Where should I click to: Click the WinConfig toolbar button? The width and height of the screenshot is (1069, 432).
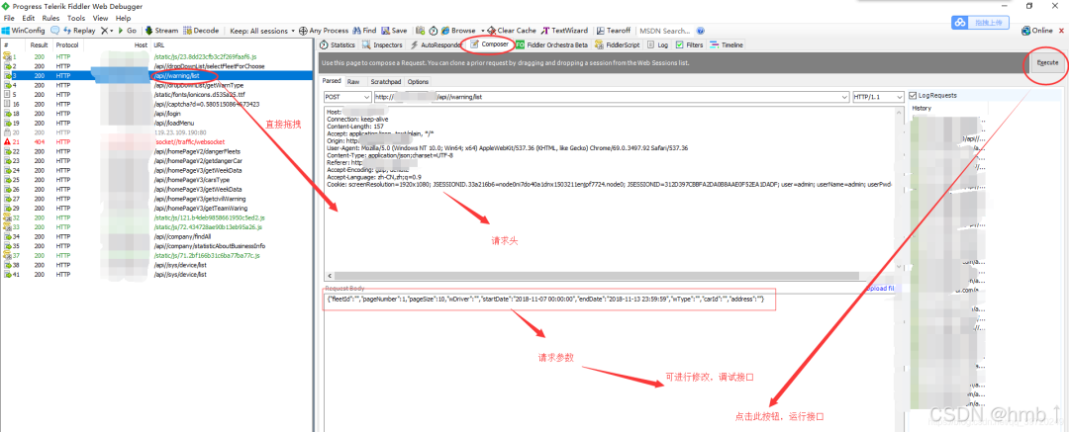(x=23, y=31)
